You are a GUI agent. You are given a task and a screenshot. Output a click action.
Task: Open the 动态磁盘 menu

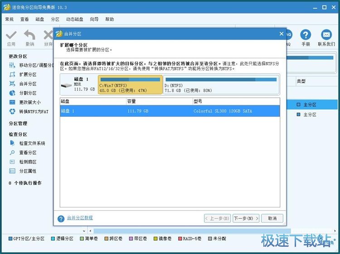pos(75,19)
